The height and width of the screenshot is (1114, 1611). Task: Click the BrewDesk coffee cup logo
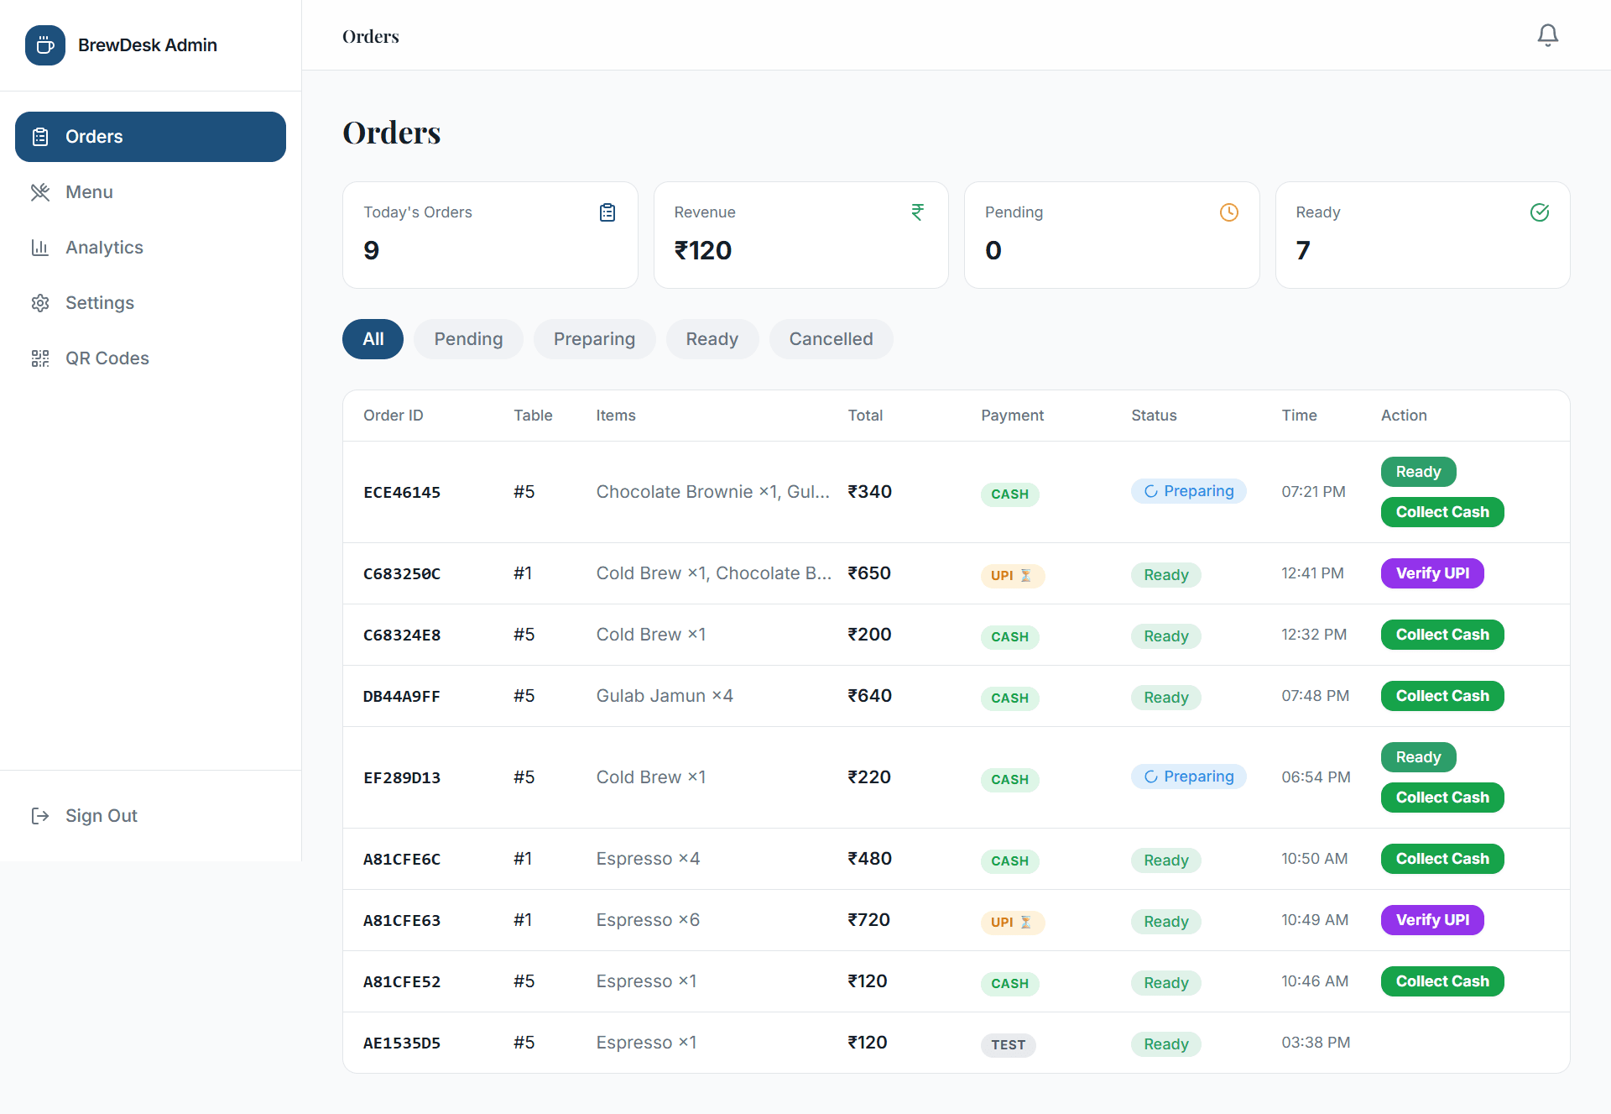[45, 45]
